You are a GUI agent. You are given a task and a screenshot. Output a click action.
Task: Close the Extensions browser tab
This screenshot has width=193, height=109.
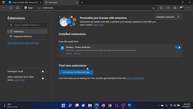(77, 2)
